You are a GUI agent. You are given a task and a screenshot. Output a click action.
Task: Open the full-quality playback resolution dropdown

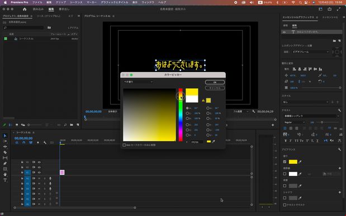pyautogui.click(x=241, y=112)
